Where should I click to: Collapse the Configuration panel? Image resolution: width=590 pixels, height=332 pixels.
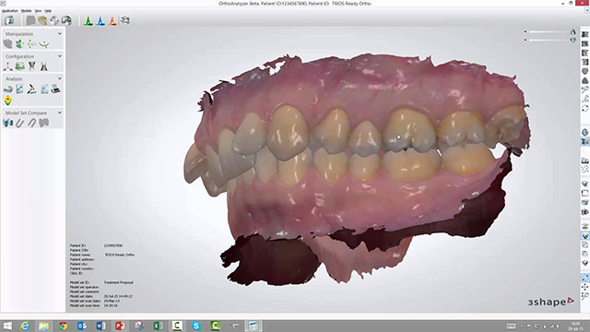coord(59,56)
